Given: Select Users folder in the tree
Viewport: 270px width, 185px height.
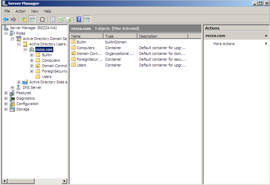Looking at the screenshot, I should click(47, 77).
